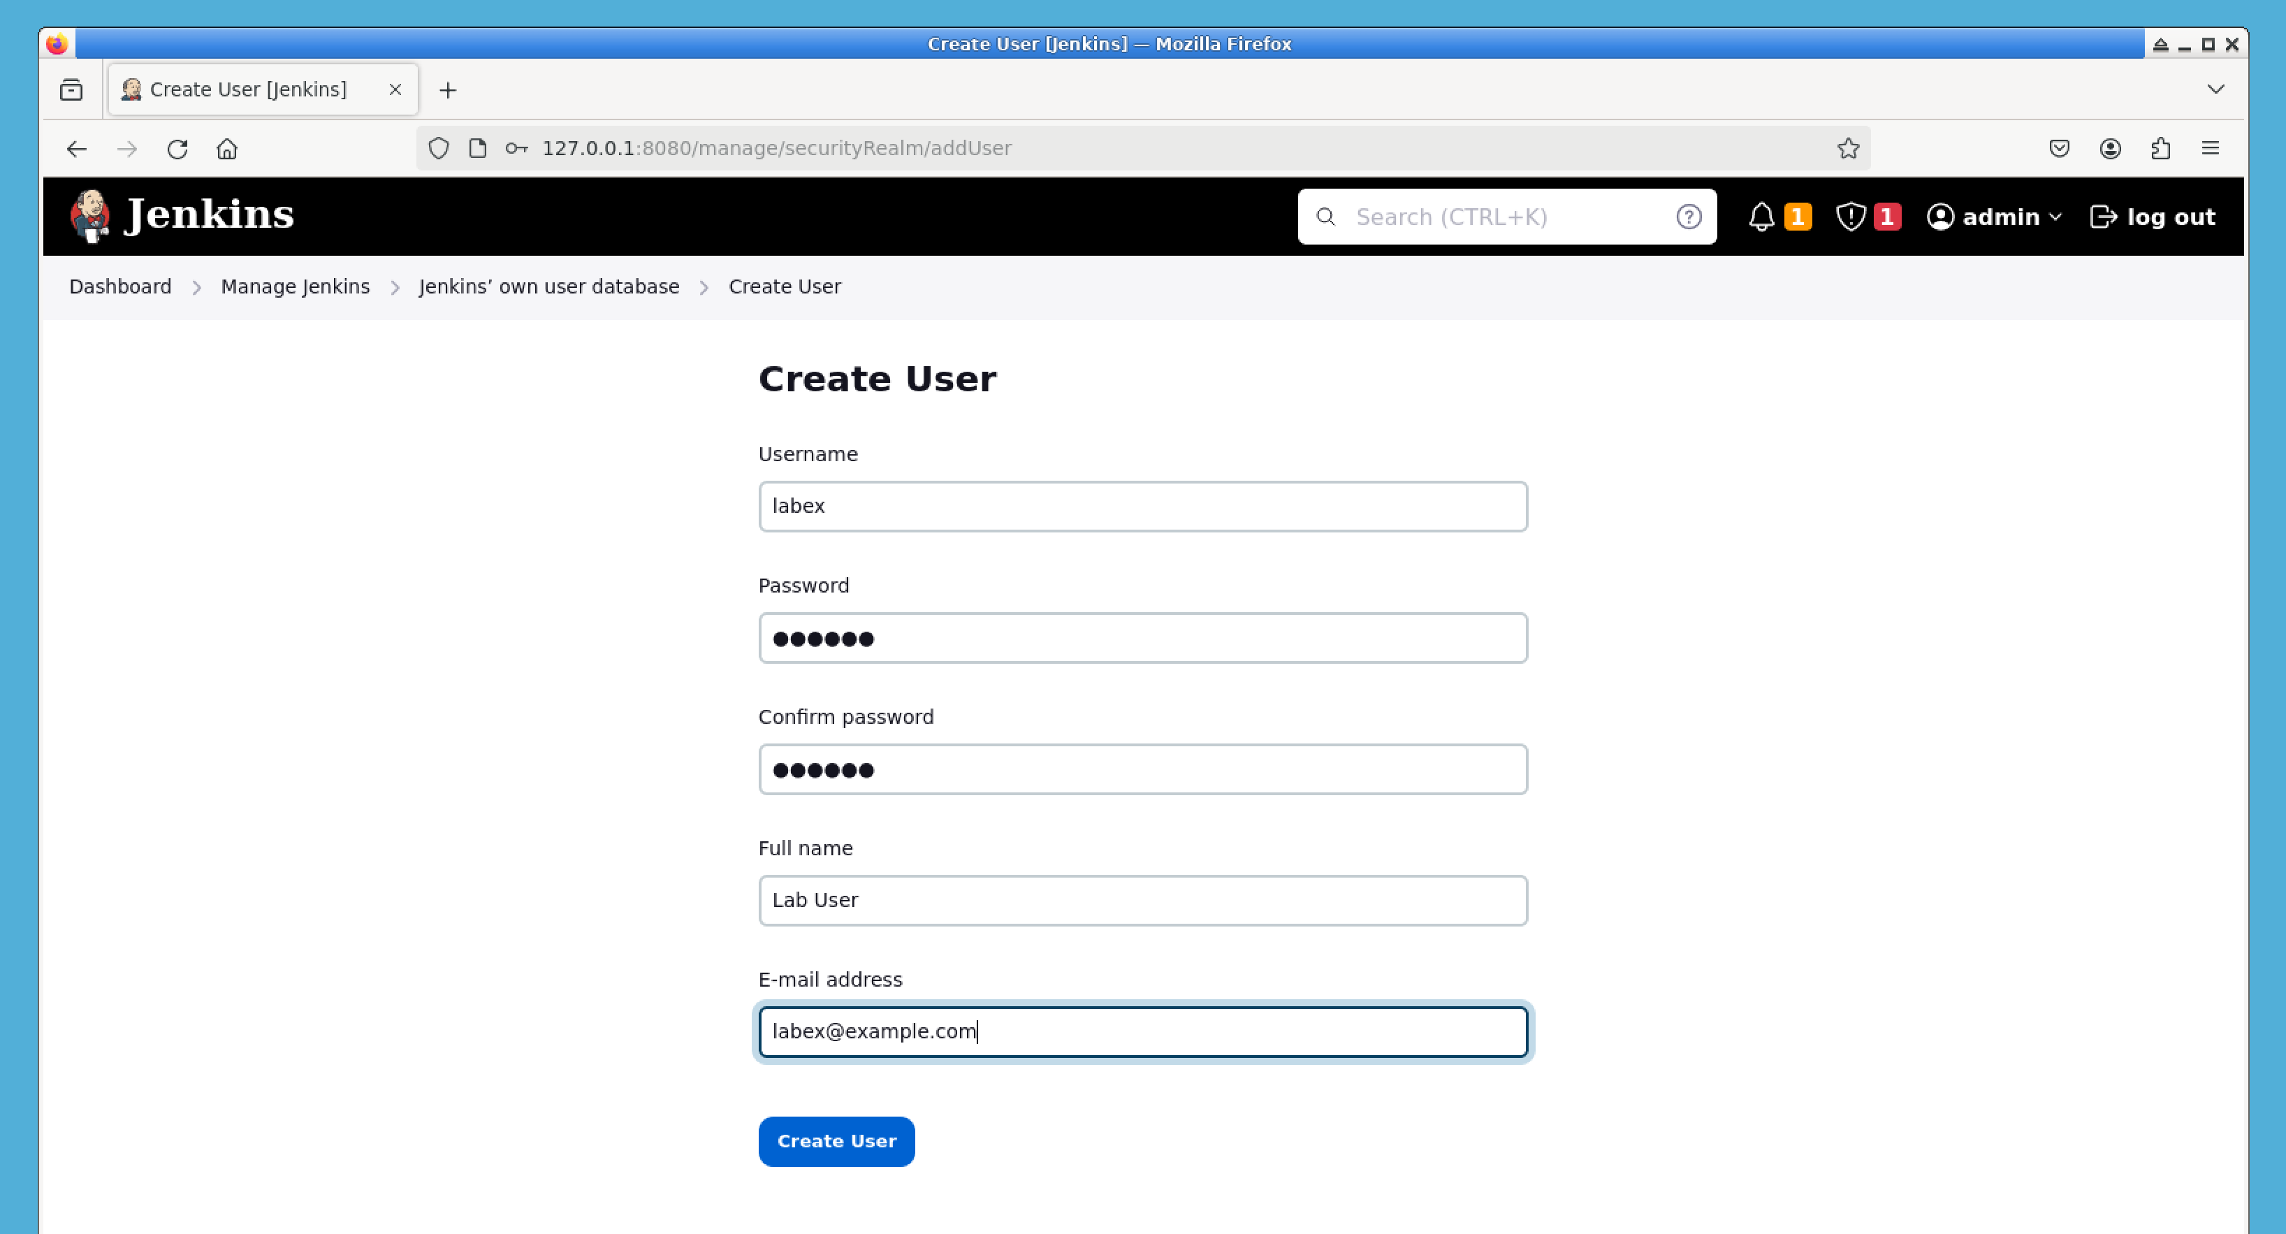The width and height of the screenshot is (2286, 1234).
Task: Click the Password label
Action: pyautogui.click(x=803, y=586)
